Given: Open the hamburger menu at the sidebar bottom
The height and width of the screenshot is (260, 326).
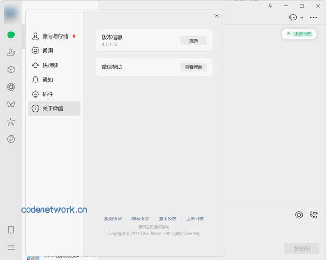Looking at the screenshot, I should 11,247.
